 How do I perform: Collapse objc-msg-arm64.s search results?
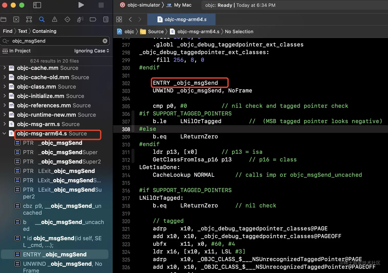tap(4, 133)
